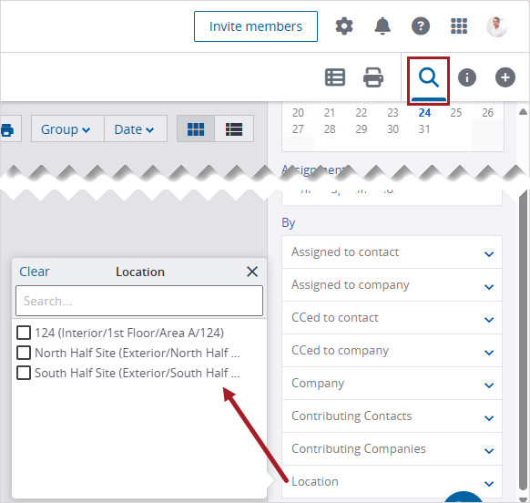Open the search filter panel

click(x=429, y=77)
